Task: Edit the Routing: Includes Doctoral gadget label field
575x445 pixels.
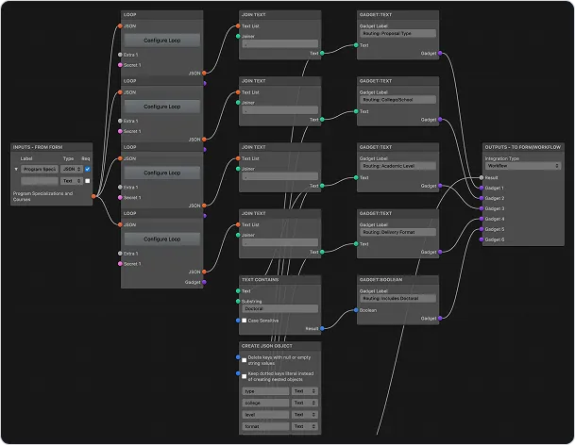Action: pos(397,299)
